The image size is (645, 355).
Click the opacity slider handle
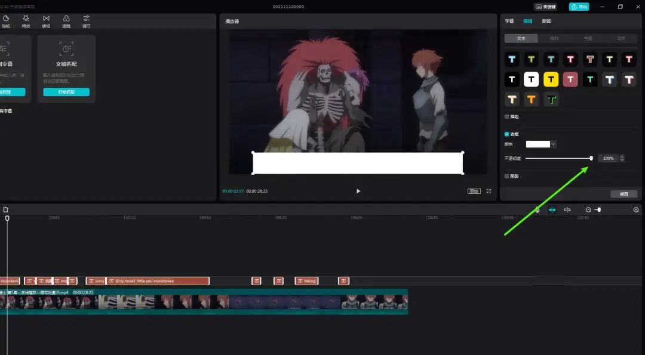click(591, 158)
